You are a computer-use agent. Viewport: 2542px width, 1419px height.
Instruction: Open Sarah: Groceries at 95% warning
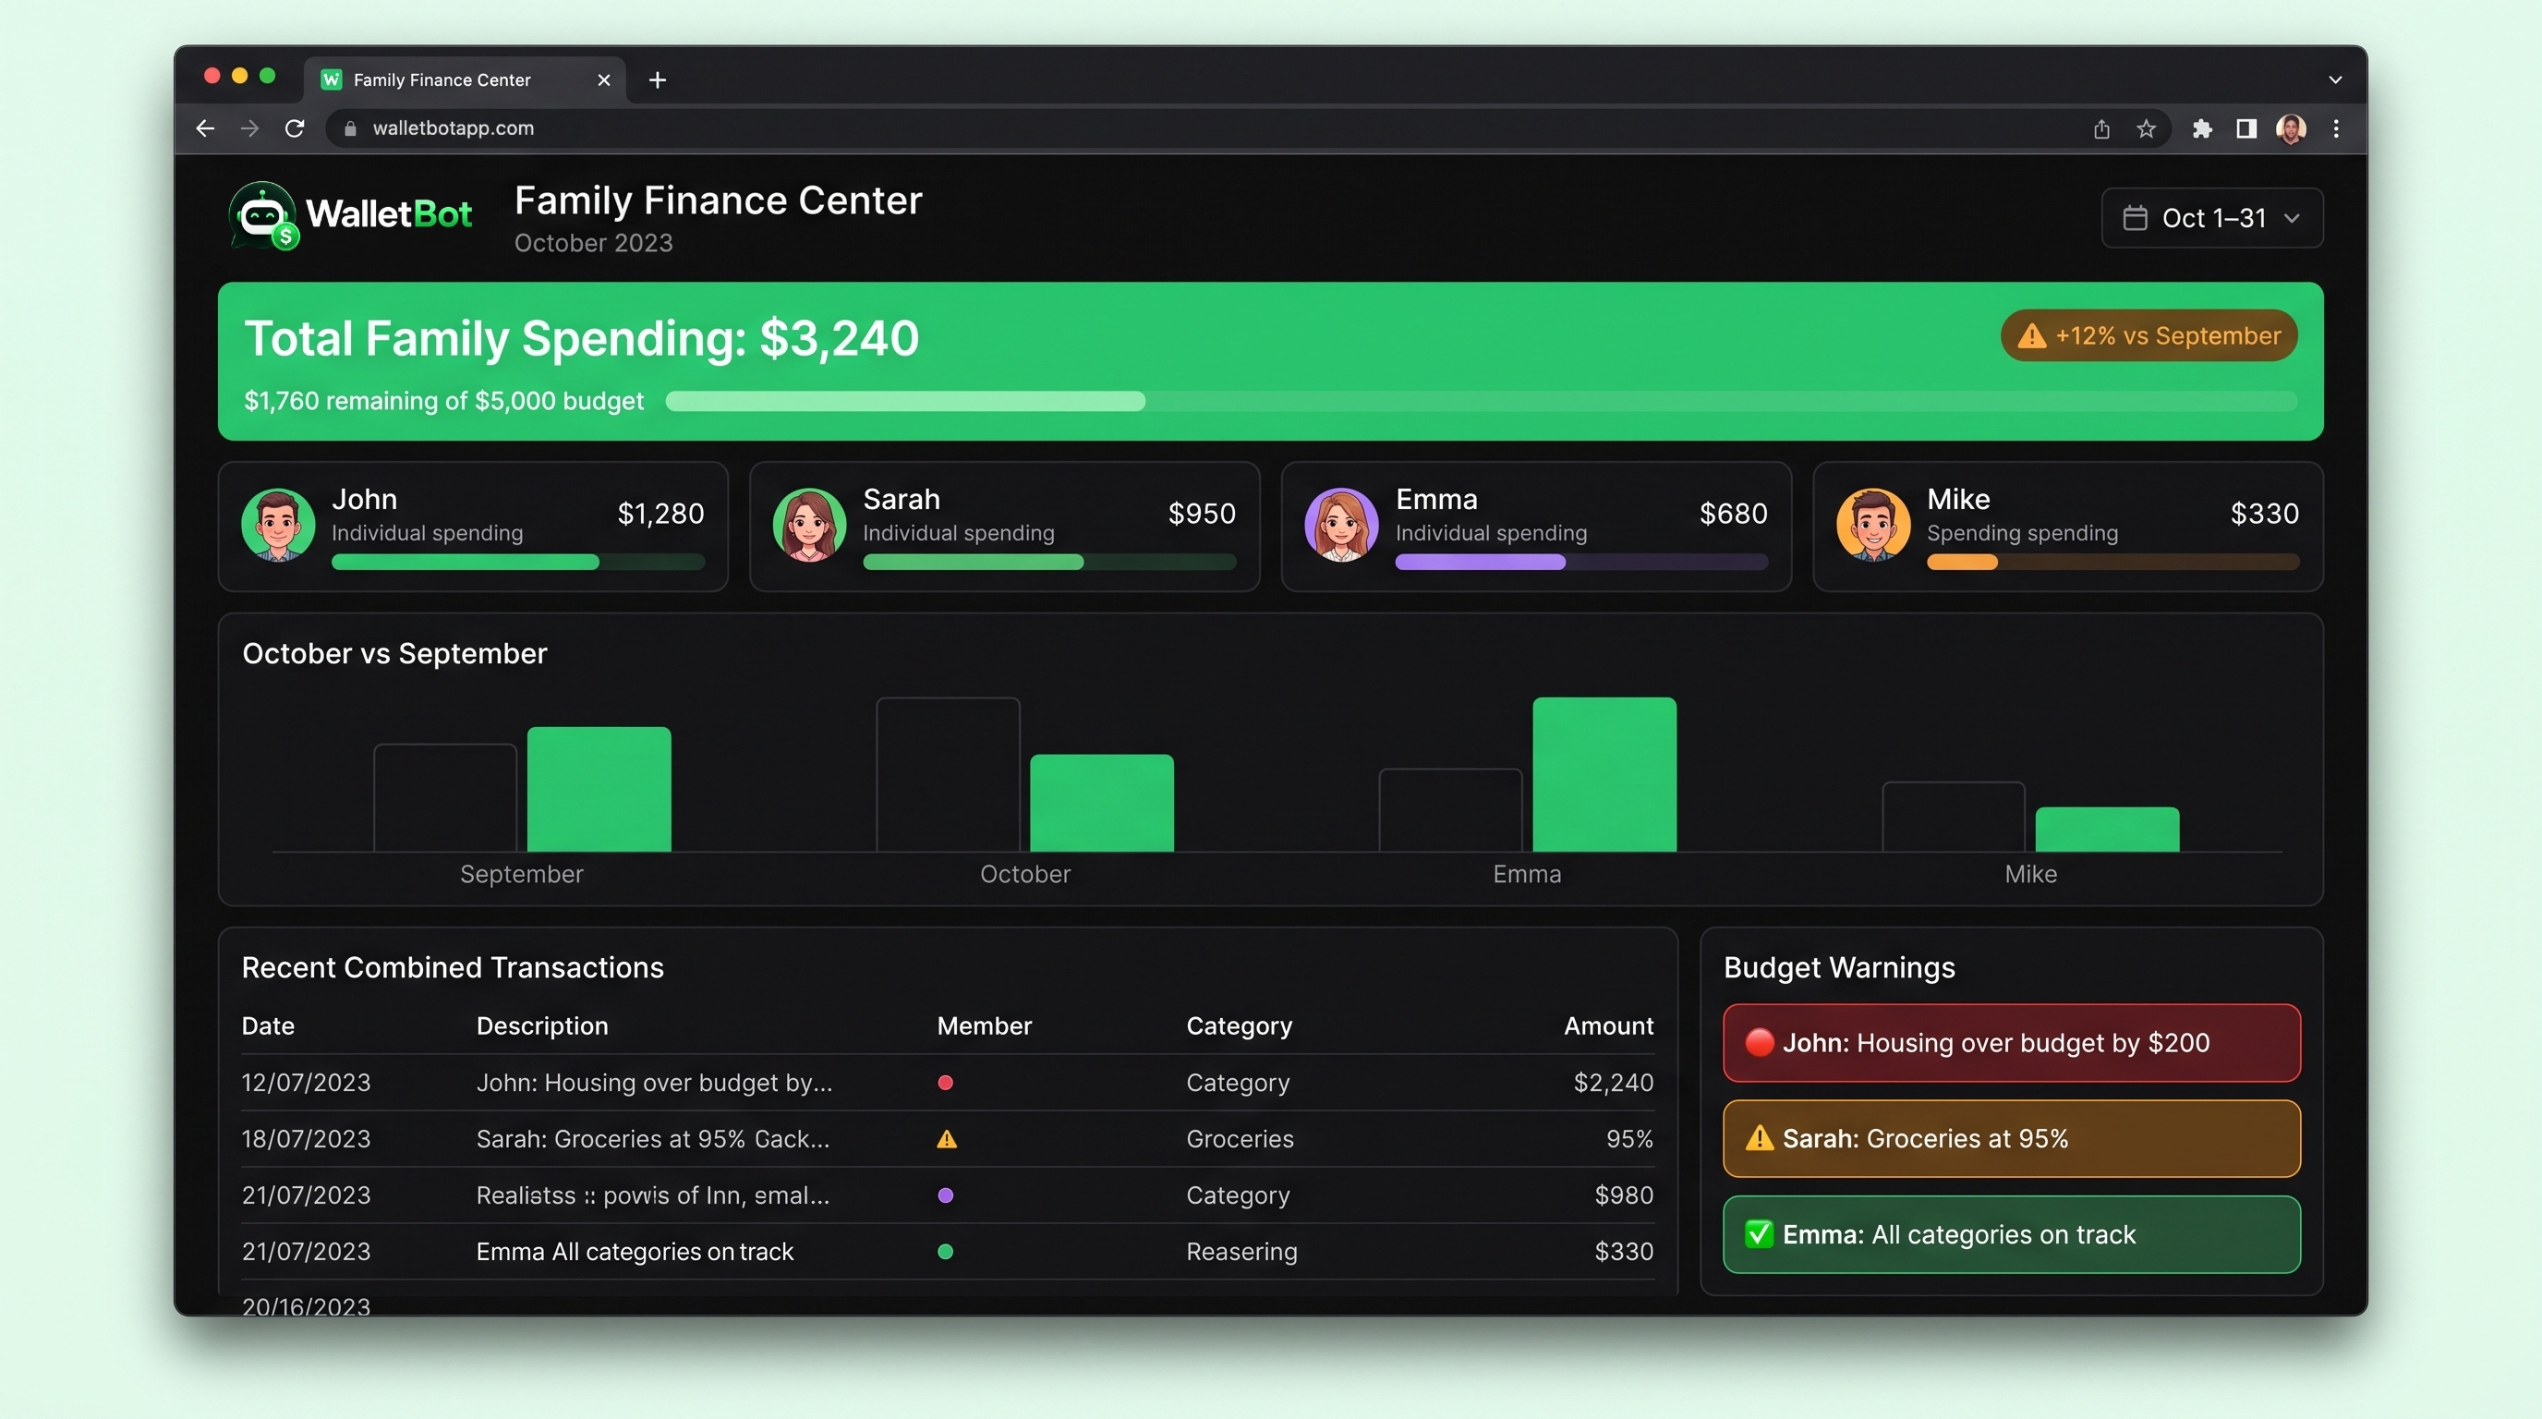(2011, 1138)
